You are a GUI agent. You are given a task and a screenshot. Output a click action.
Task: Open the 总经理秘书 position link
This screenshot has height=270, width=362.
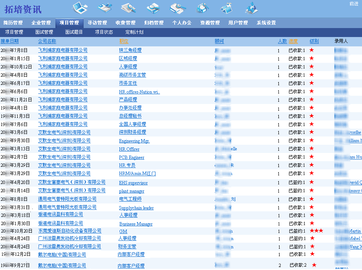coord(130,116)
